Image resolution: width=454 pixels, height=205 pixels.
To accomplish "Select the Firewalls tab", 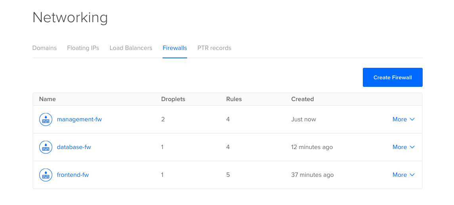I will coord(175,48).
